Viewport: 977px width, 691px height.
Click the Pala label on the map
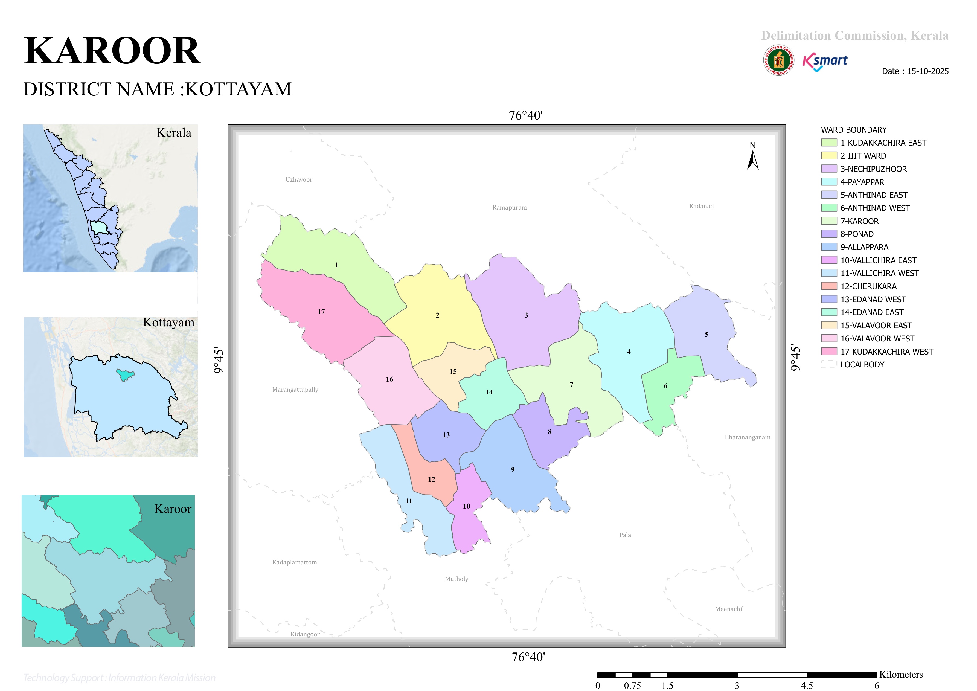pos(625,535)
